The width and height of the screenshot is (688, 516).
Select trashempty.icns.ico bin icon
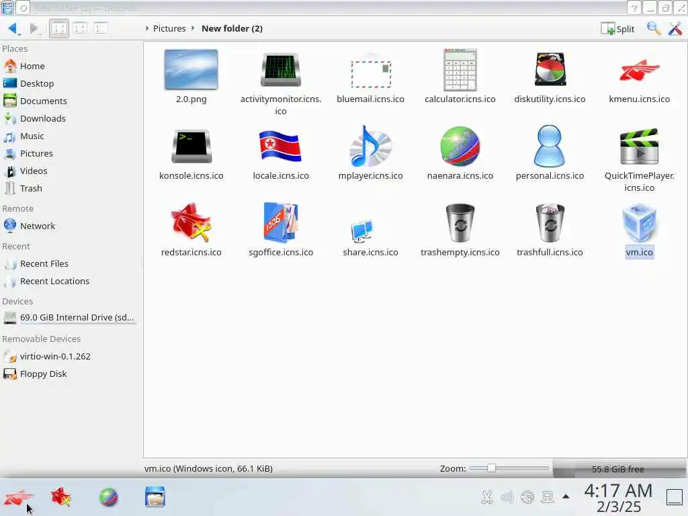pyautogui.click(x=460, y=223)
